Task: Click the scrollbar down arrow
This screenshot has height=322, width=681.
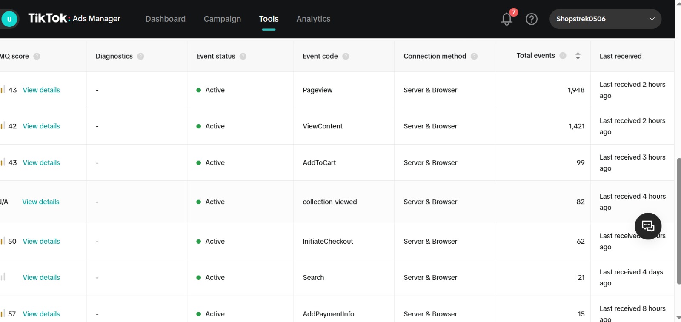Action: [x=678, y=318]
